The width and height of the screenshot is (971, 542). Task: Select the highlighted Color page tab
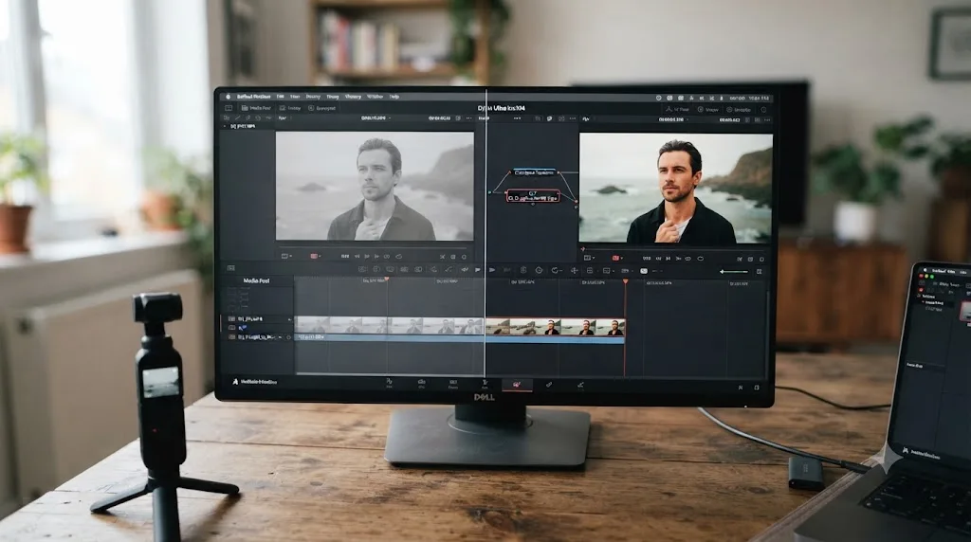click(517, 385)
